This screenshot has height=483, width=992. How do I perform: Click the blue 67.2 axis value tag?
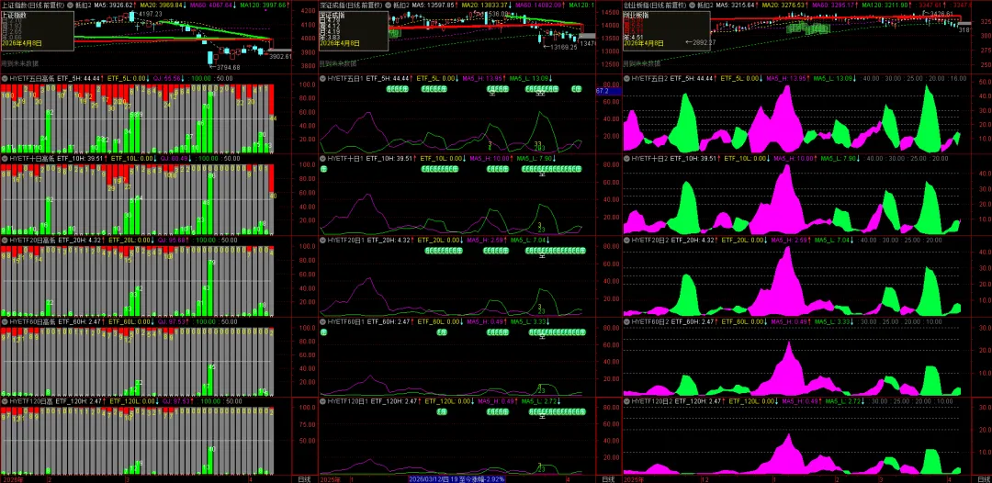click(x=608, y=92)
